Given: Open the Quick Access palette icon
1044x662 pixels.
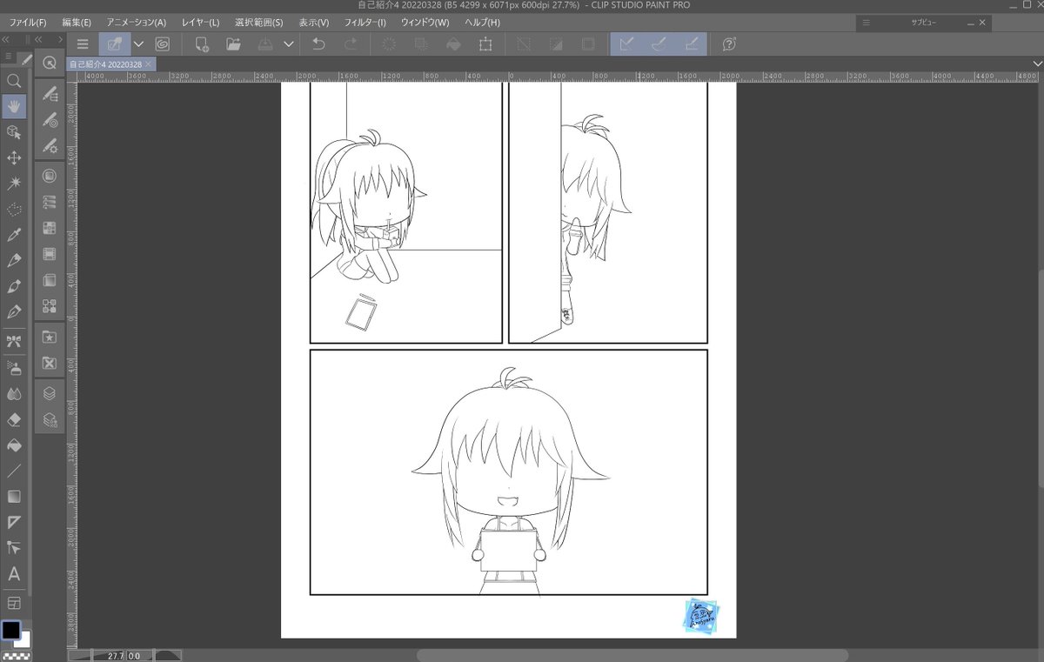Looking at the screenshot, I should point(50,63).
